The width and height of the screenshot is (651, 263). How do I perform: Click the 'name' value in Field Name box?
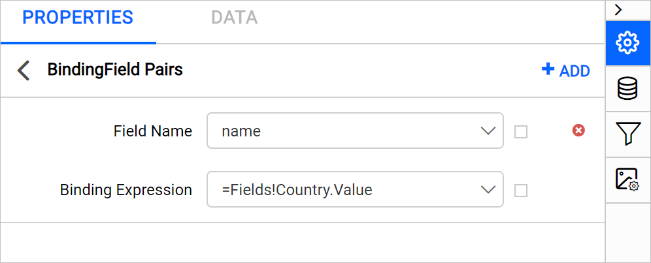pyautogui.click(x=241, y=131)
